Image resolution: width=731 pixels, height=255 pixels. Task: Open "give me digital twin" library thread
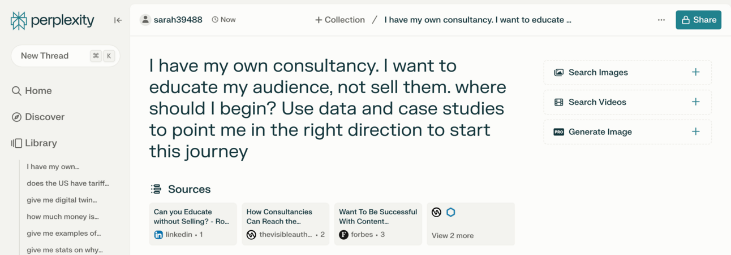tap(62, 200)
